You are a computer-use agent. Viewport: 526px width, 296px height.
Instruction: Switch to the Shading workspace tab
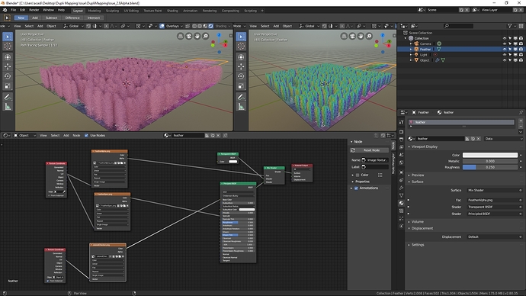point(172,11)
